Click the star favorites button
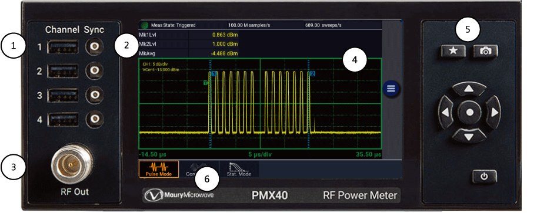Viewport: 547px width, 213px height. click(453, 51)
